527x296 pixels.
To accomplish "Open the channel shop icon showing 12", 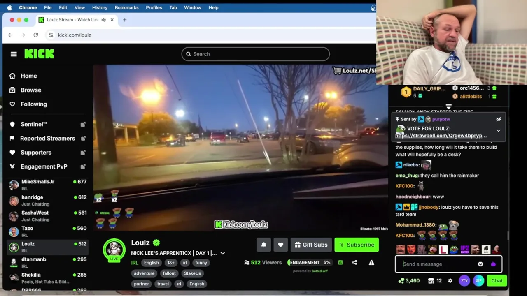I will 435,280.
